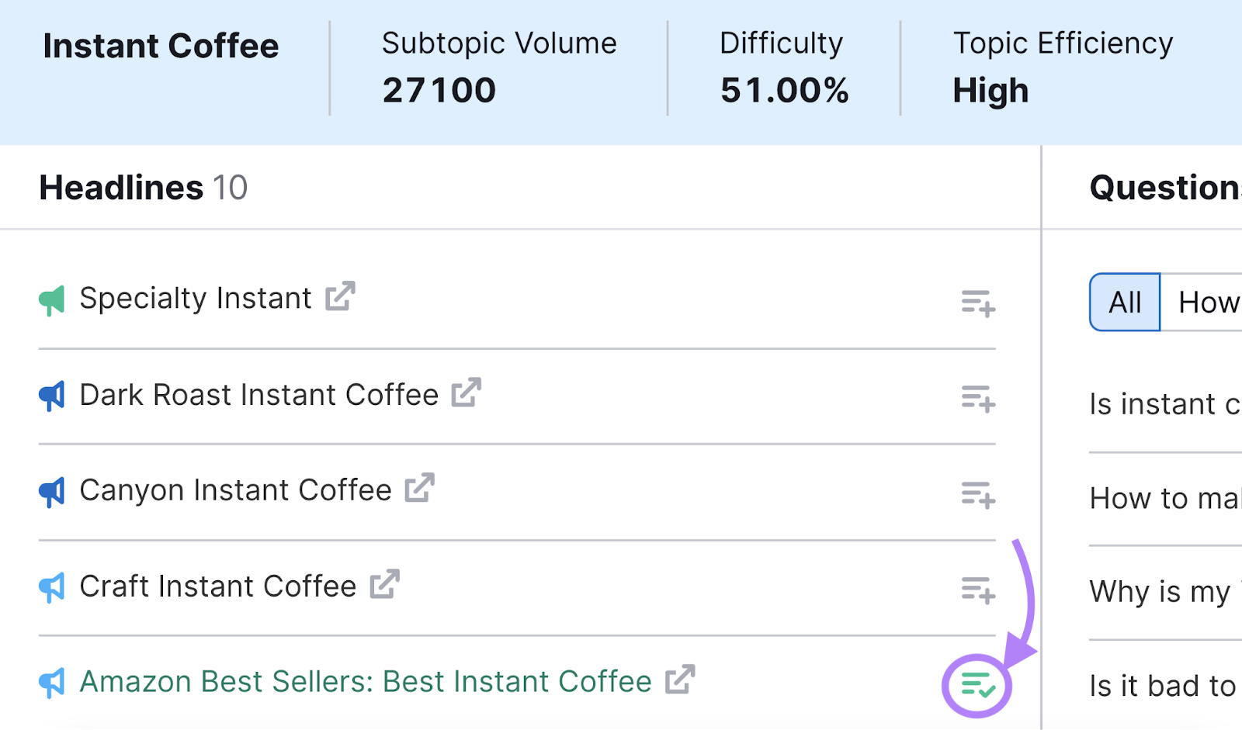
Task: Click the Specialty Instant headline text
Action: [x=196, y=299]
